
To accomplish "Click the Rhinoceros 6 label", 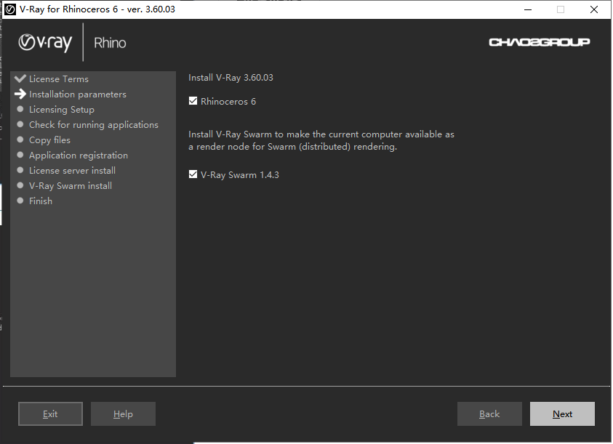I will [228, 102].
